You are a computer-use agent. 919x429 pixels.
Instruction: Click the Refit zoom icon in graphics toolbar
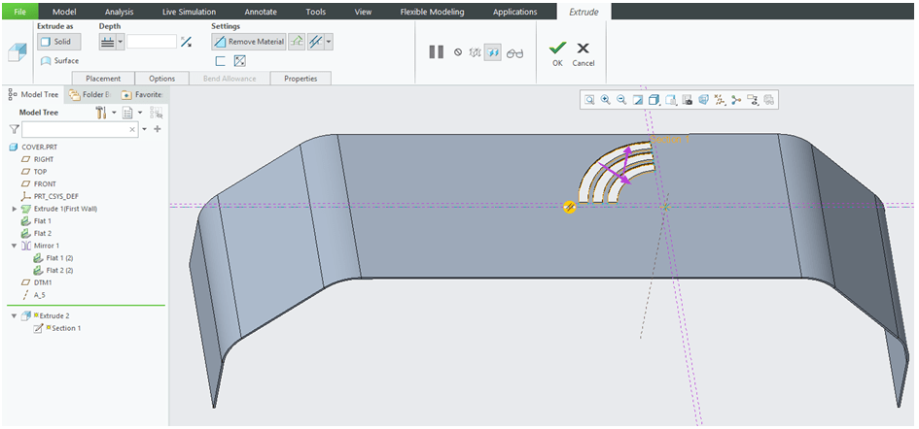point(589,99)
